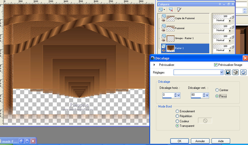
Task: Click the Décalage dialog title bar icon
Action: point(153,58)
